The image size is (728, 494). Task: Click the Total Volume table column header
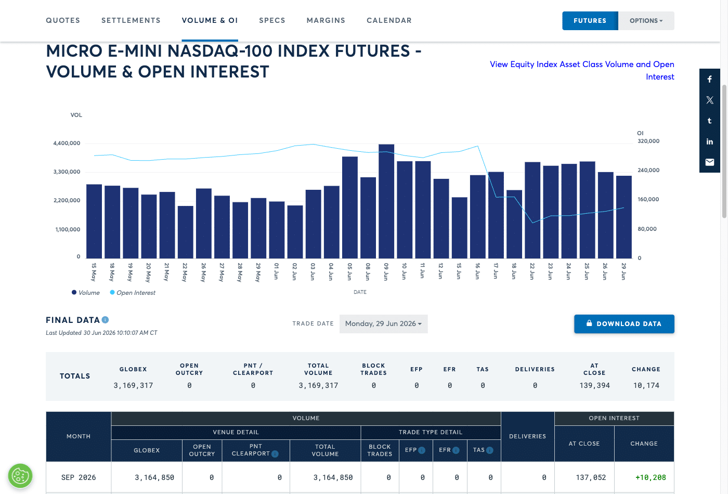[325, 450]
